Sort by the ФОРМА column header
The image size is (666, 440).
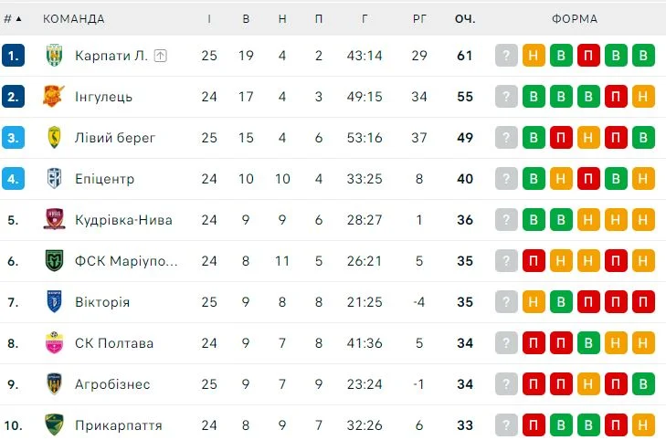(575, 18)
